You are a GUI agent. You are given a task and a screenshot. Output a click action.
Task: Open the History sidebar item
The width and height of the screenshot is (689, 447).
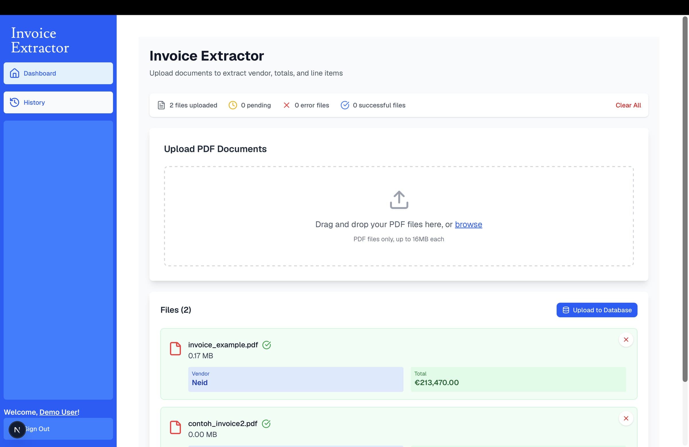coord(58,102)
